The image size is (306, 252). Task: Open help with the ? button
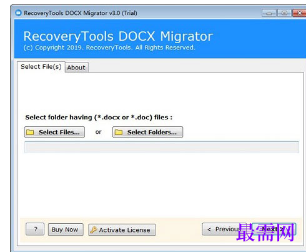[35, 229]
